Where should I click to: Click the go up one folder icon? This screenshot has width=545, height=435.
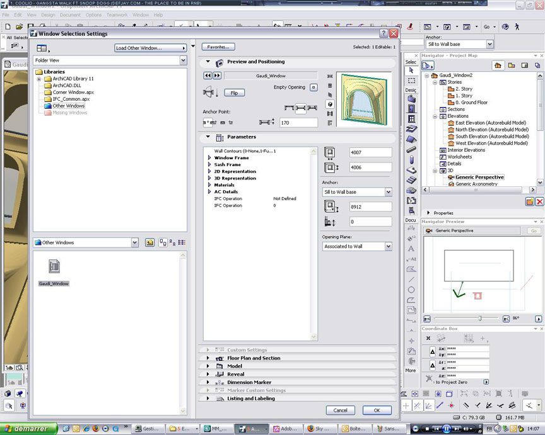tap(149, 242)
